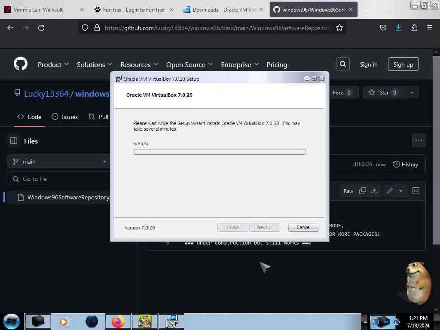
Task: View file History
Action: tap(406, 164)
